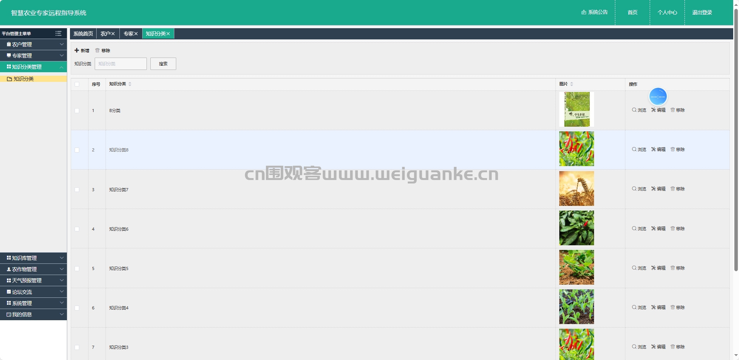Close the 农户 tab with its X

coord(113,34)
